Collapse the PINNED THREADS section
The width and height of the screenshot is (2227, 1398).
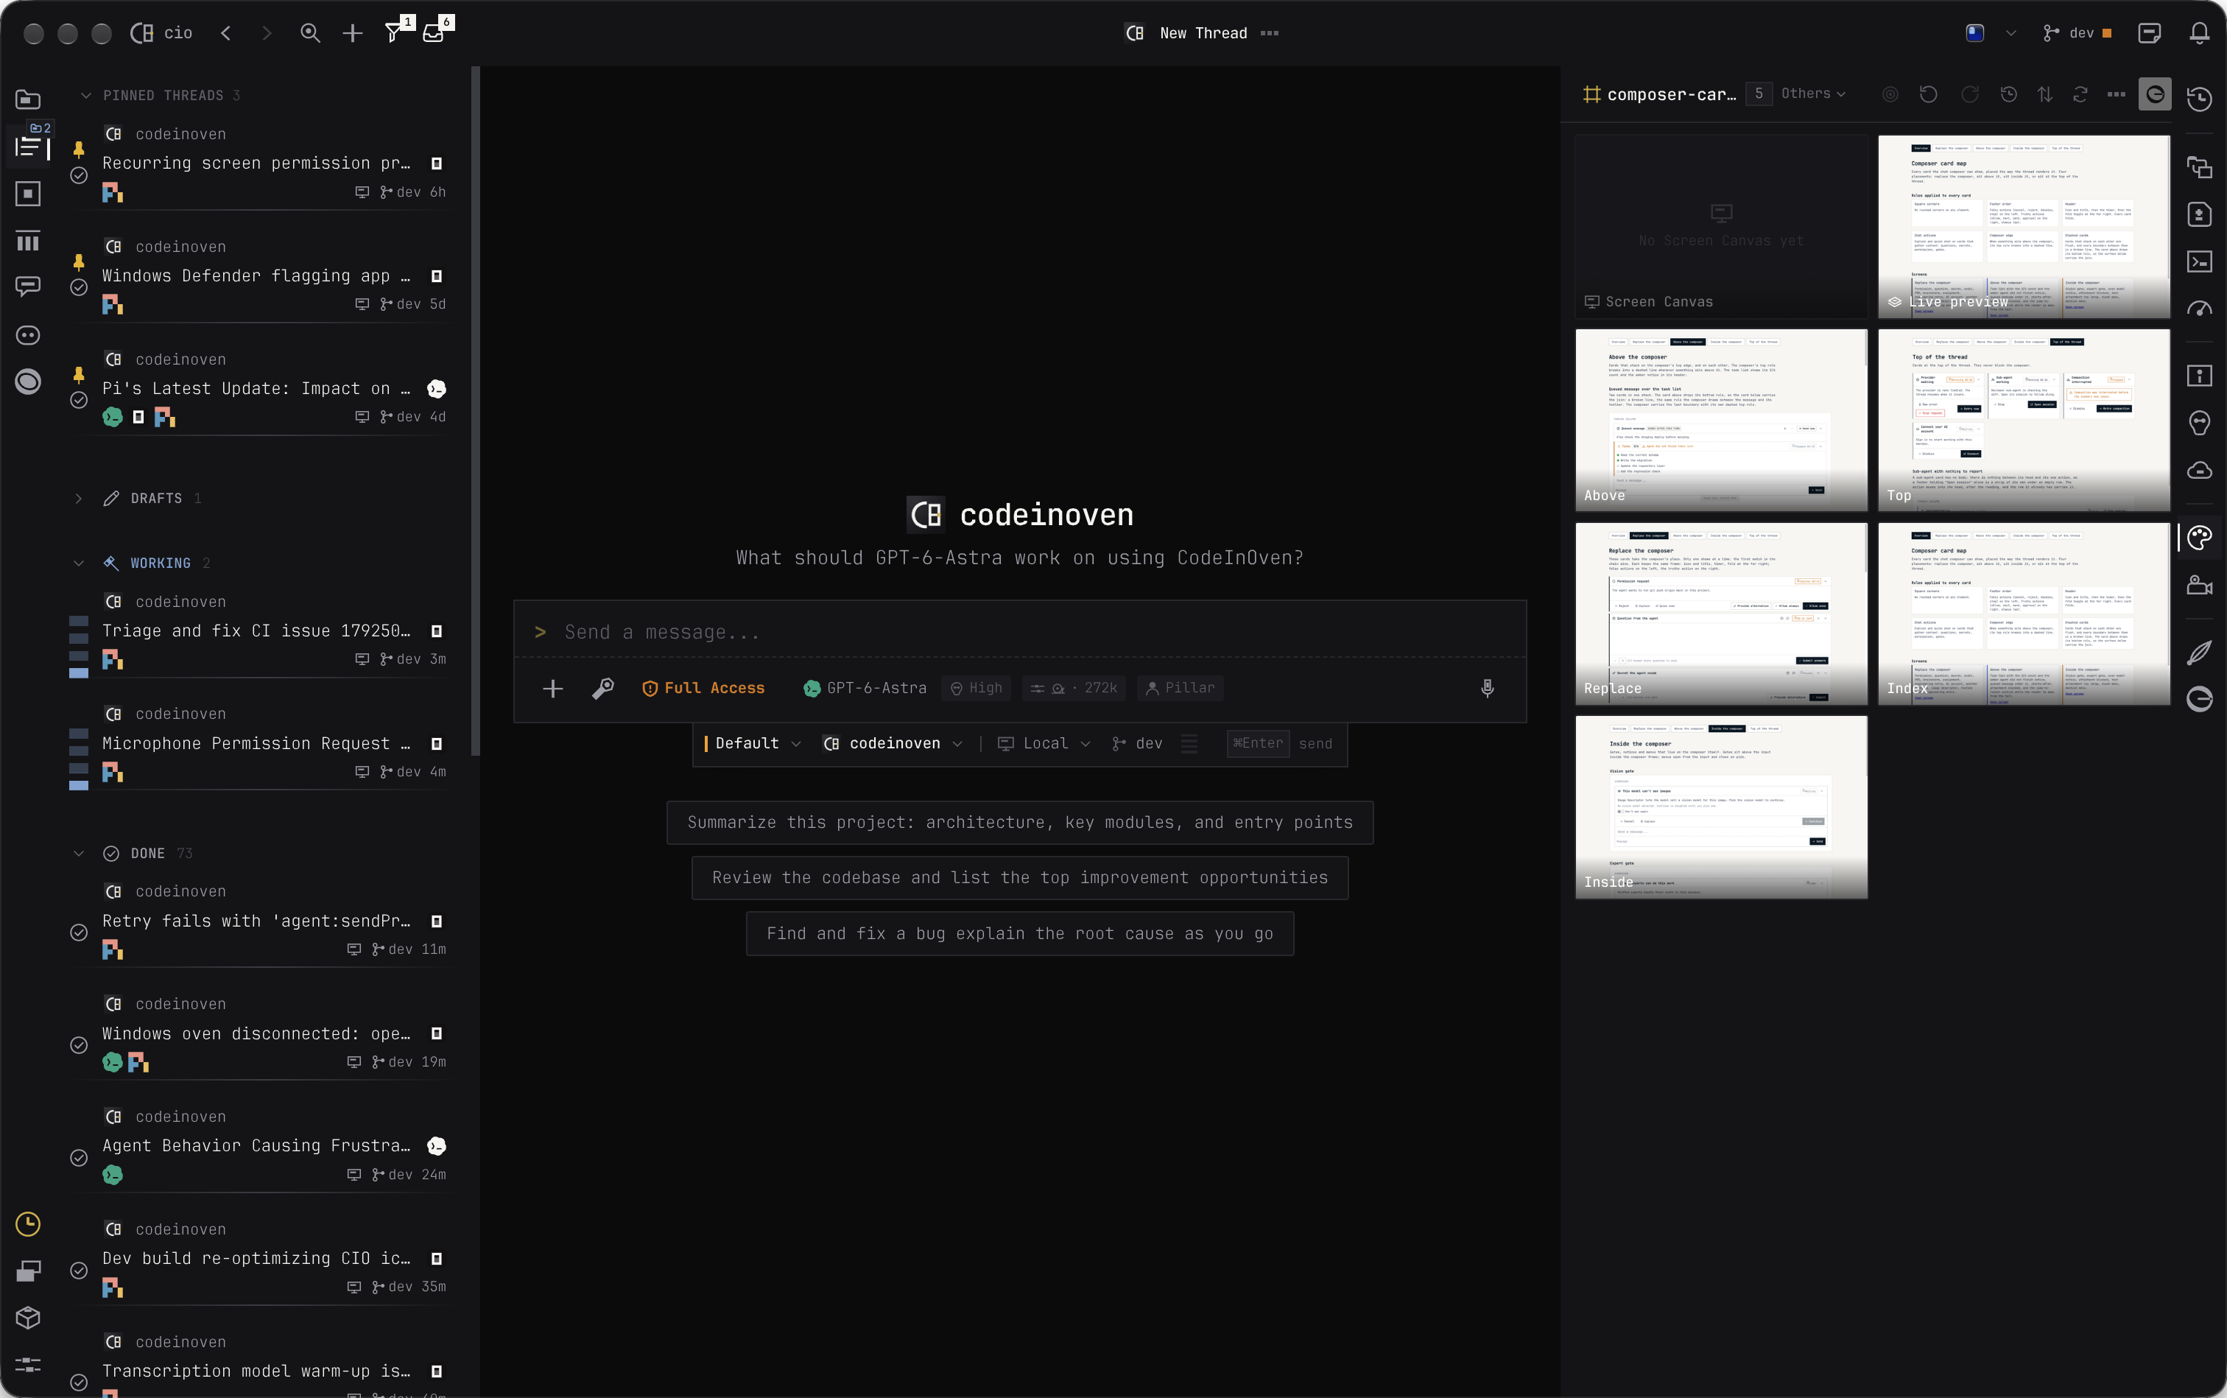(x=86, y=95)
